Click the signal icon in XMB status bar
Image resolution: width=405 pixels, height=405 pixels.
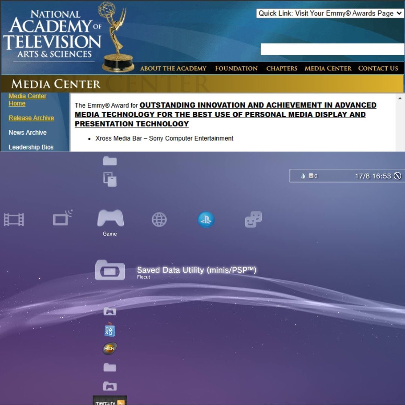tap(303, 176)
